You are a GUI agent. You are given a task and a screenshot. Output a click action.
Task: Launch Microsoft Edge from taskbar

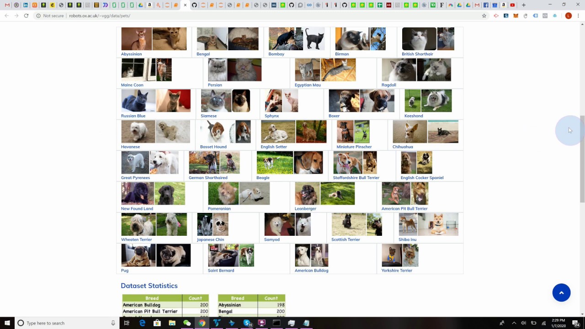142,323
